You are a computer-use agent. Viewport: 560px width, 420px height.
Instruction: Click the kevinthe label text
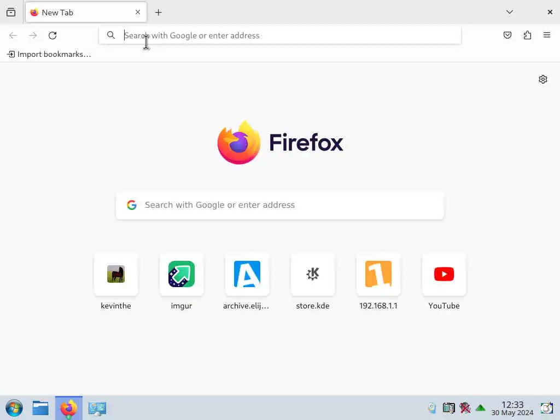click(116, 306)
